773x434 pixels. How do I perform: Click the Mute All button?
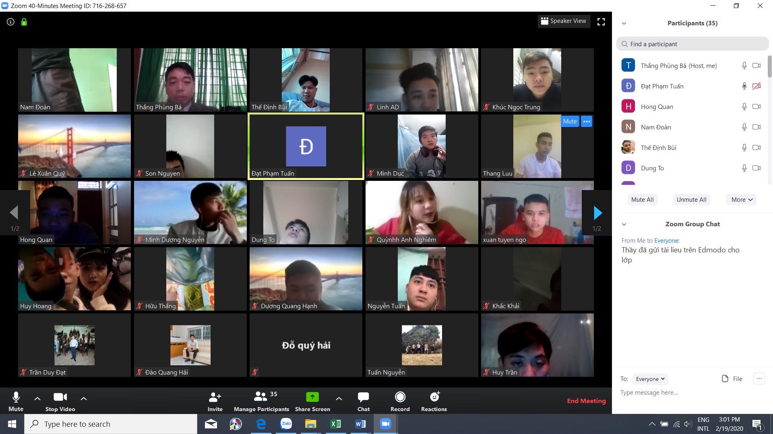click(x=642, y=200)
